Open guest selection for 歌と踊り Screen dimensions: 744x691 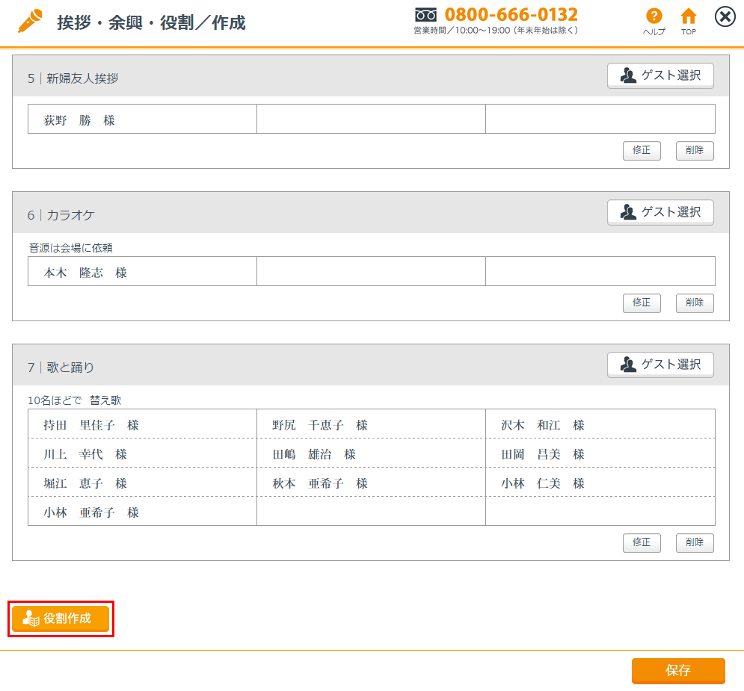pyautogui.click(x=660, y=365)
